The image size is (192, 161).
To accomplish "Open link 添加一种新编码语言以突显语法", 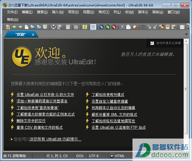I will (42, 101).
